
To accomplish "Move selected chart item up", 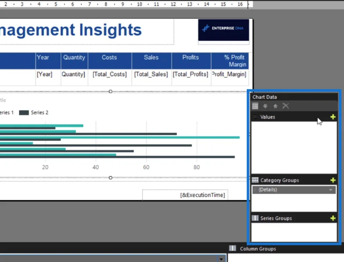I will 275,106.
